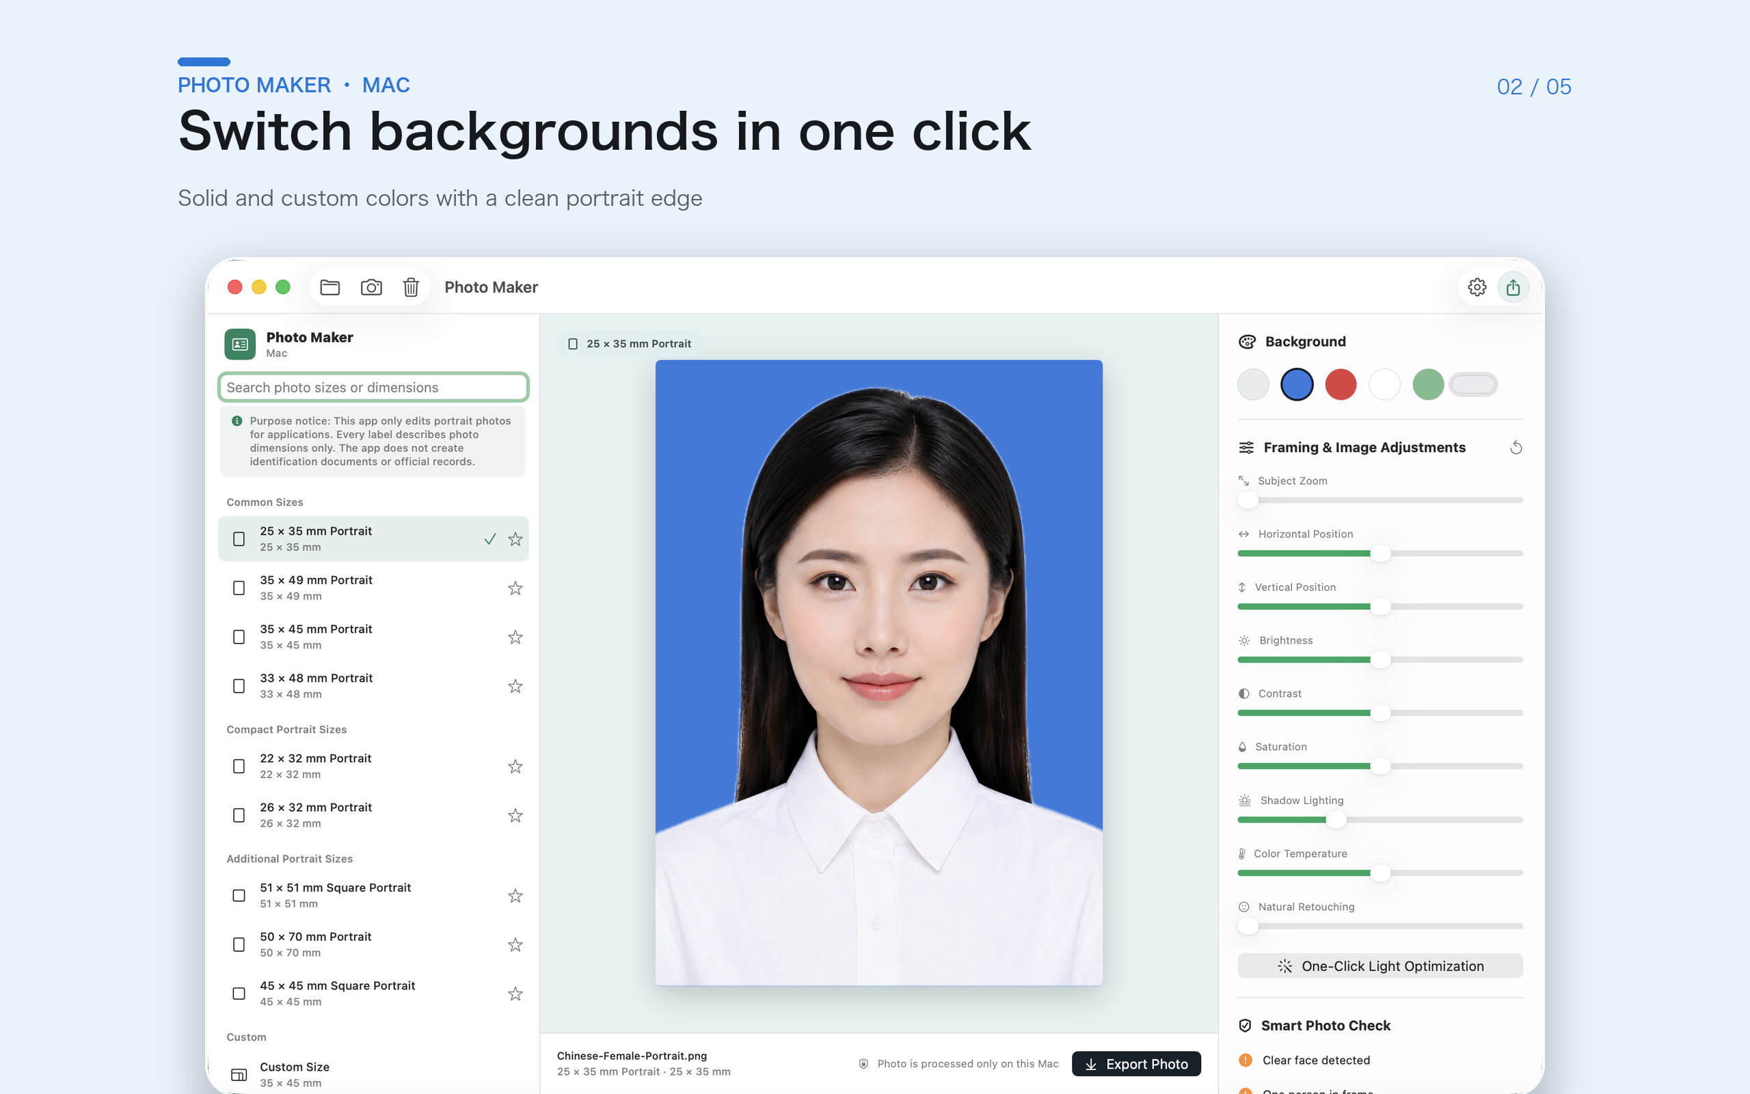Click the Custom Size layout icon
This screenshot has width=1750, height=1094.
[x=239, y=1074]
